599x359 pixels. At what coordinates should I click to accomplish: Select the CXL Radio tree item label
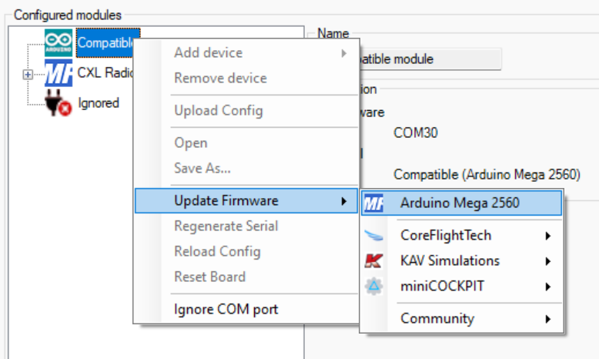[106, 73]
